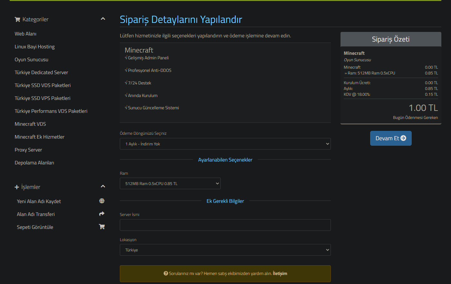The width and height of the screenshot is (451, 284).
Task: Click the Kurulum Ücreti line in summary
Action: coord(391,83)
